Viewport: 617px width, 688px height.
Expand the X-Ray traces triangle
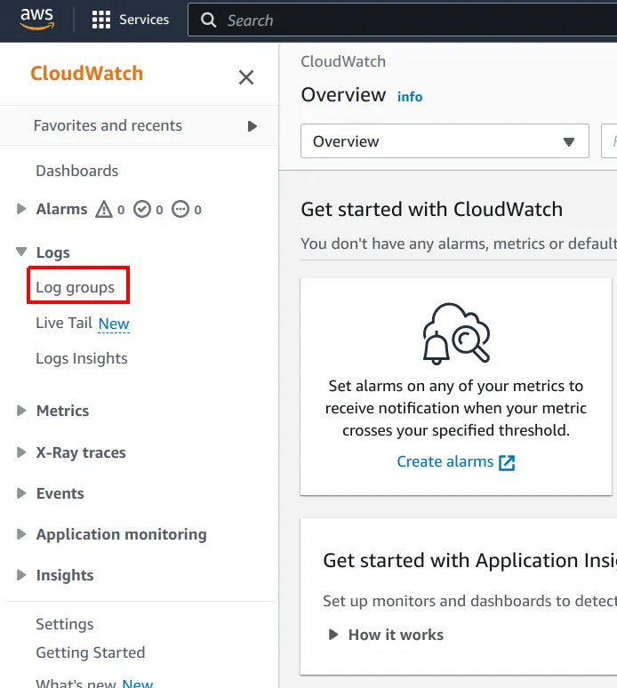pos(20,452)
